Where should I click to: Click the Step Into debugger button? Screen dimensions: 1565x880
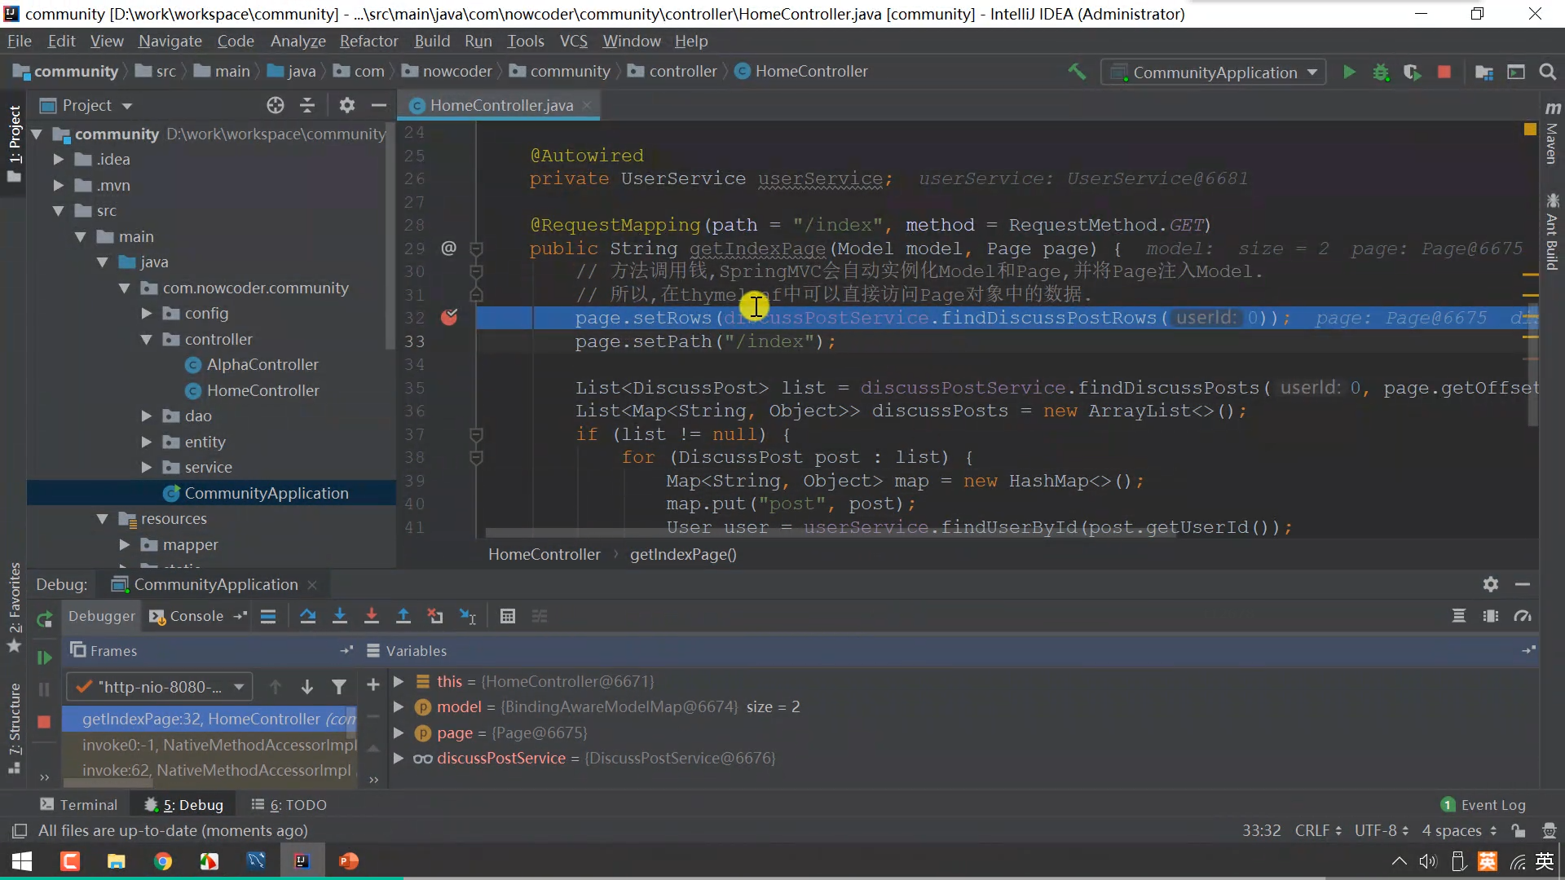pos(340,617)
